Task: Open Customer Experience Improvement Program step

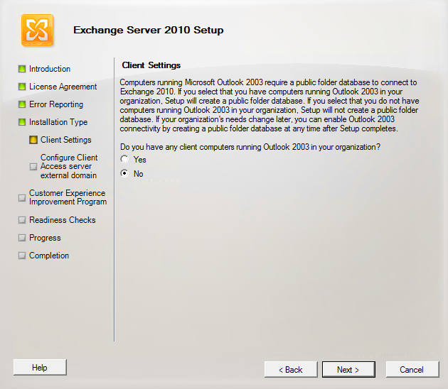Action: (68, 197)
